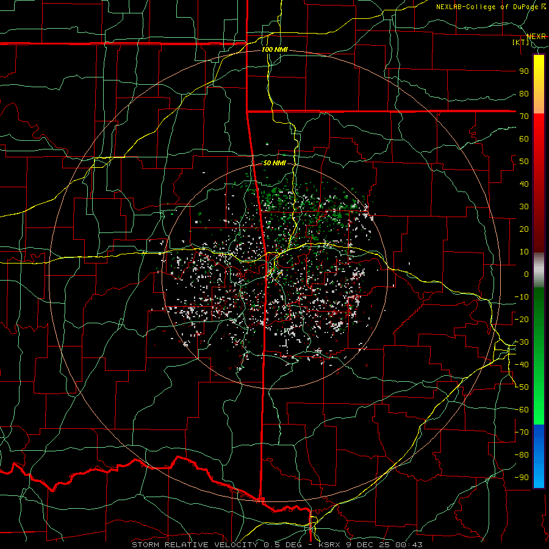Click the 80 value on the velocity scale

pos(524,93)
